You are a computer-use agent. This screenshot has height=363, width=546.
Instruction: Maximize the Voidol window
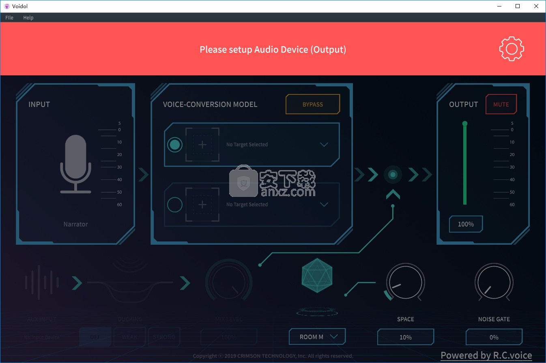[518, 6]
